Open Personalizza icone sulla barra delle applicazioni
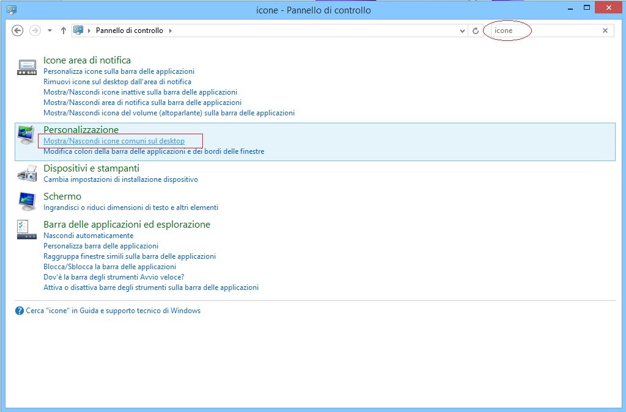The width and height of the screenshot is (626, 412). 119,71
